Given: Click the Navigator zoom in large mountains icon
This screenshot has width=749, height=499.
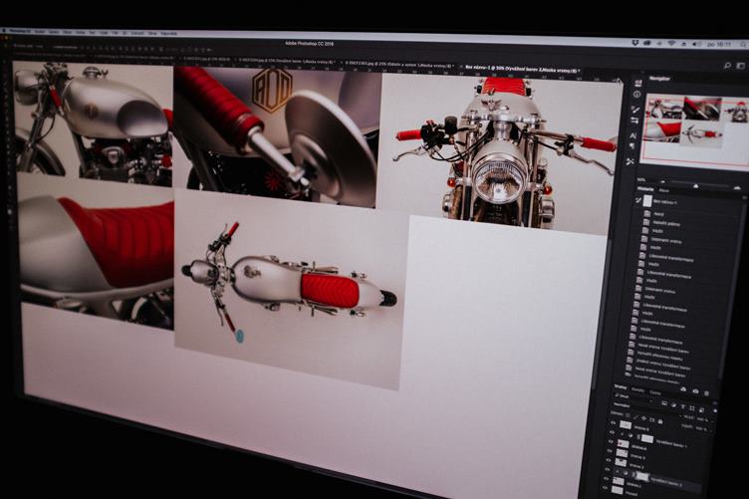Looking at the screenshot, I should [737, 187].
